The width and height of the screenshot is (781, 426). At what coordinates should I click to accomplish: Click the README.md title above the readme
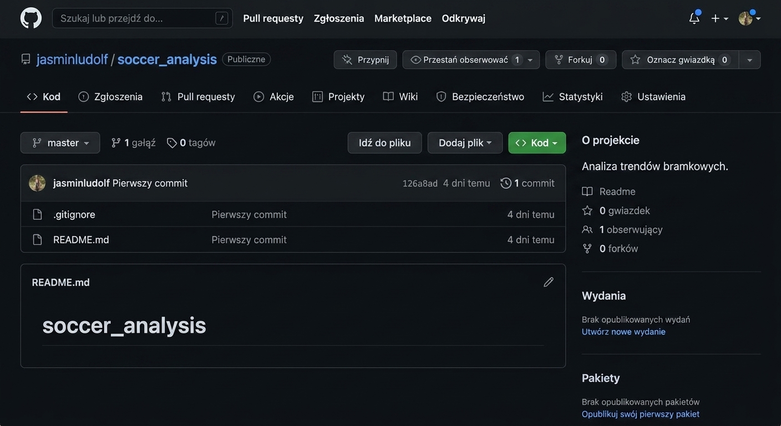[60, 282]
